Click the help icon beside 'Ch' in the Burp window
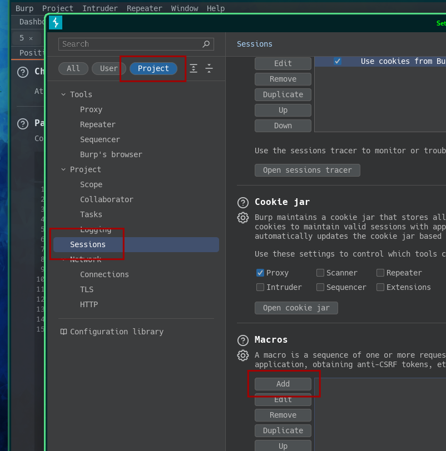Screen dimensions: 446x451 23,72
